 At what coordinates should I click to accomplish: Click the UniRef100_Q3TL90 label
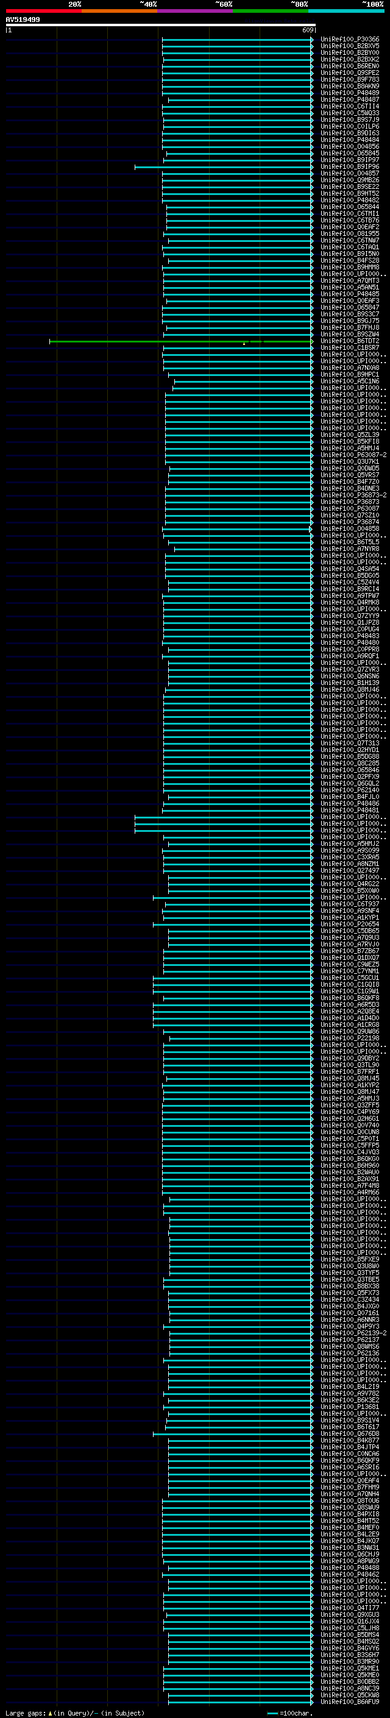[349, 1065]
